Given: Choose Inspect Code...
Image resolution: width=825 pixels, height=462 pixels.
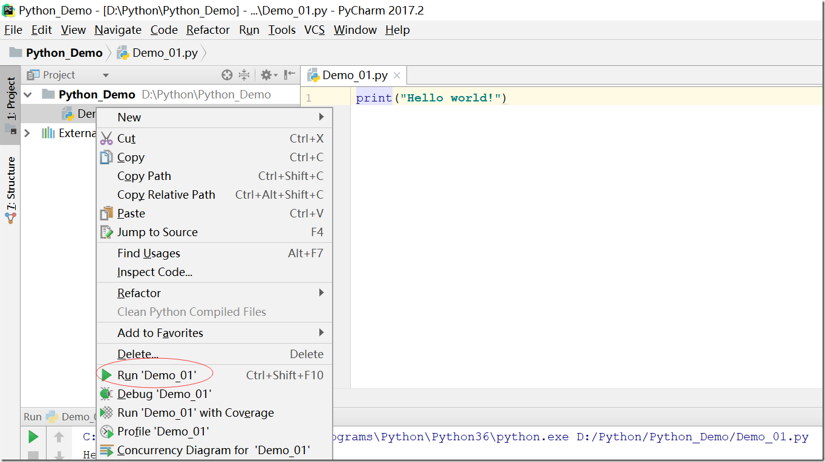Looking at the screenshot, I should coord(215,272).
